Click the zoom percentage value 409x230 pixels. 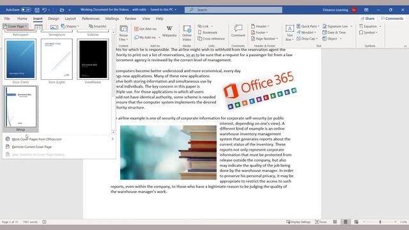pyautogui.click(x=403, y=222)
